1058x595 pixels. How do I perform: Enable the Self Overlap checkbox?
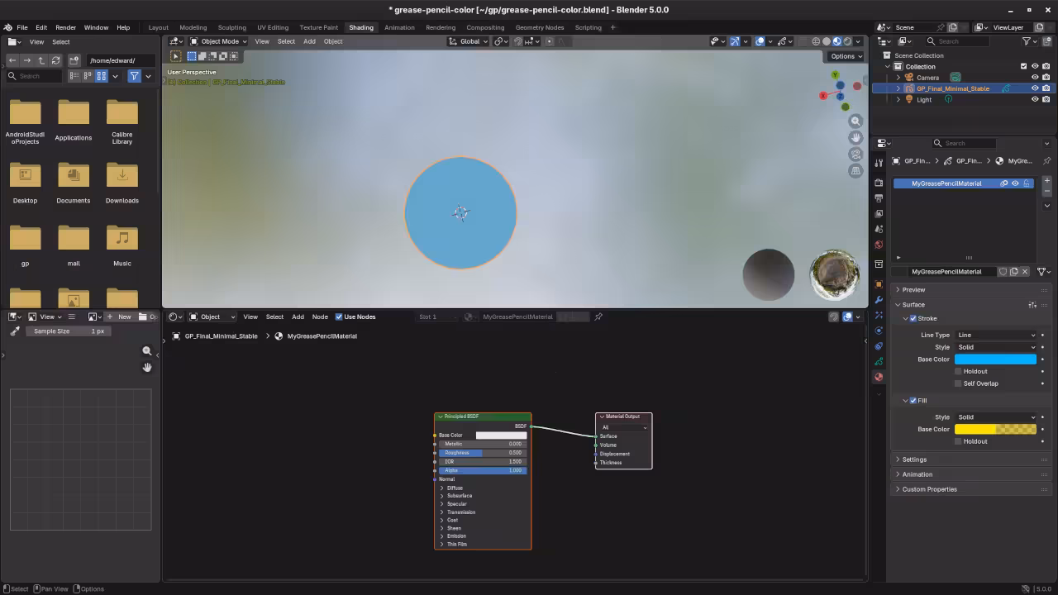(x=958, y=383)
